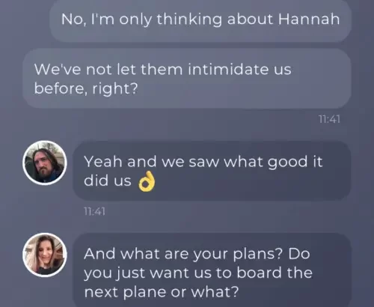
Task: Open the bearded man's profile avatar
Action: (45, 162)
